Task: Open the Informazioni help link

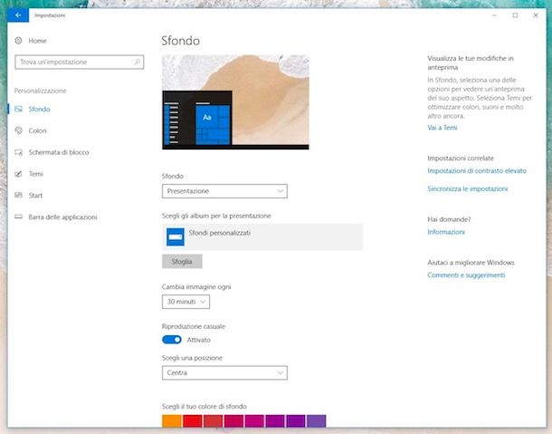Action: [446, 232]
